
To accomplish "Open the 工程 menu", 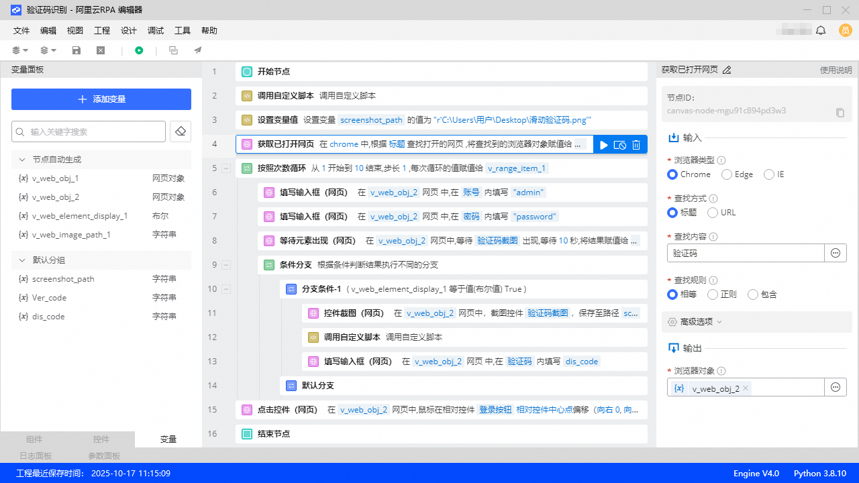I will click(x=102, y=31).
